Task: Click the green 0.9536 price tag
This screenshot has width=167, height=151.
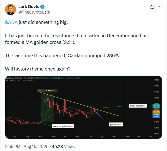Action: point(156,105)
